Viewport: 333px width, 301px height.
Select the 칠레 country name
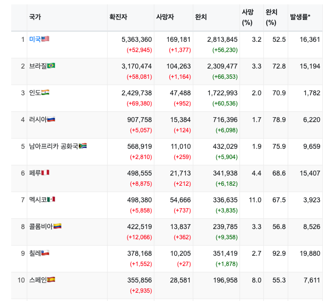35,253
